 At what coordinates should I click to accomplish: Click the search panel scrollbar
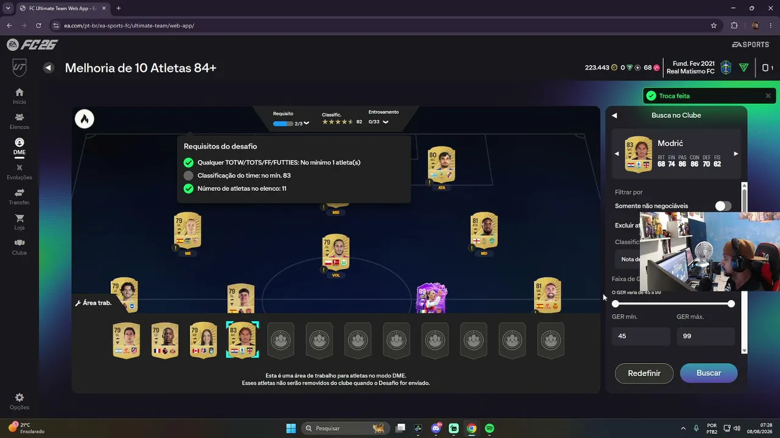pyautogui.click(x=744, y=268)
